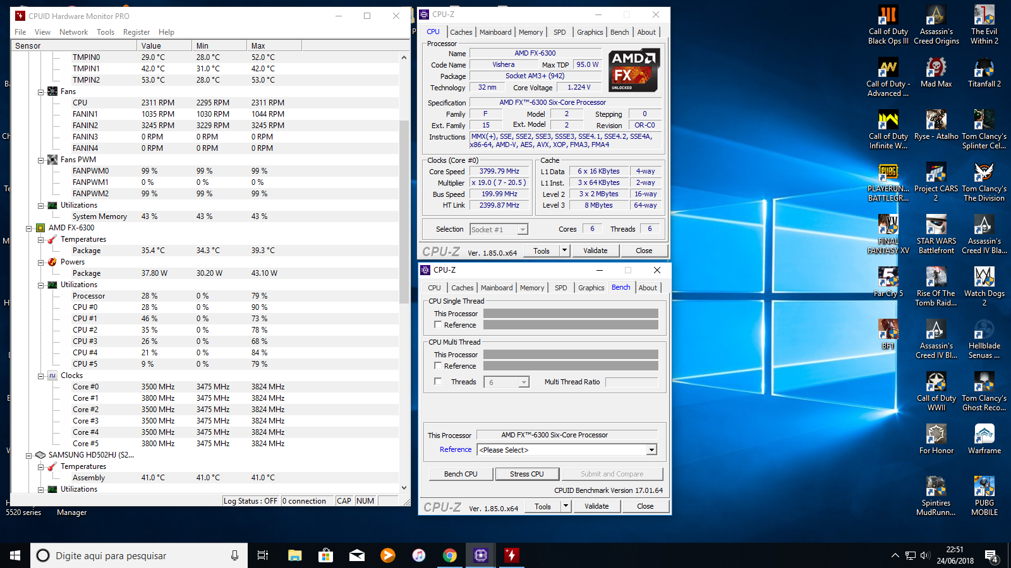Image resolution: width=1011 pixels, height=568 pixels.
Task: Open File Explorer from the taskbar
Action: click(294, 555)
